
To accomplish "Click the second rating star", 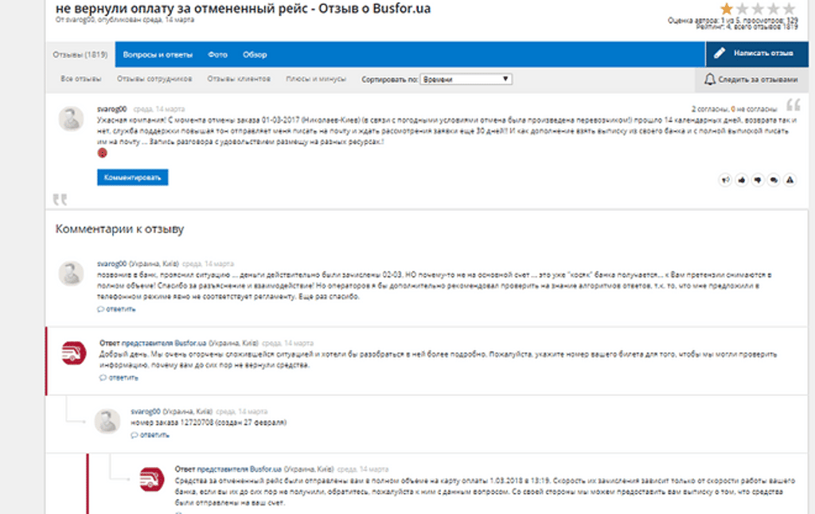I will click(x=743, y=8).
